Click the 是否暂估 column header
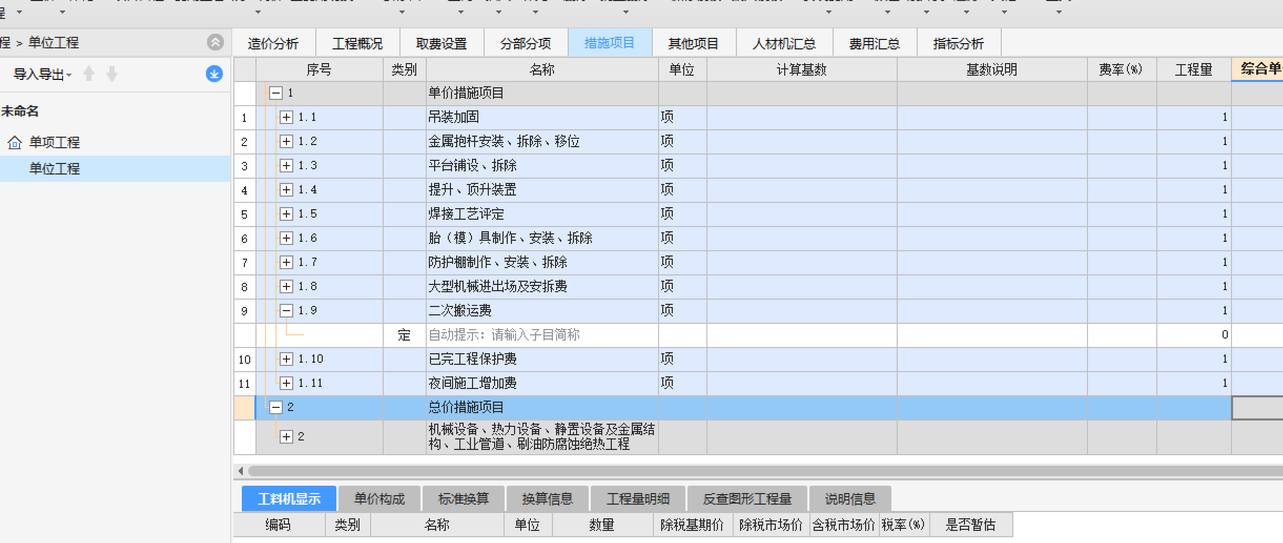The image size is (1283, 543). [x=970, y=525]
